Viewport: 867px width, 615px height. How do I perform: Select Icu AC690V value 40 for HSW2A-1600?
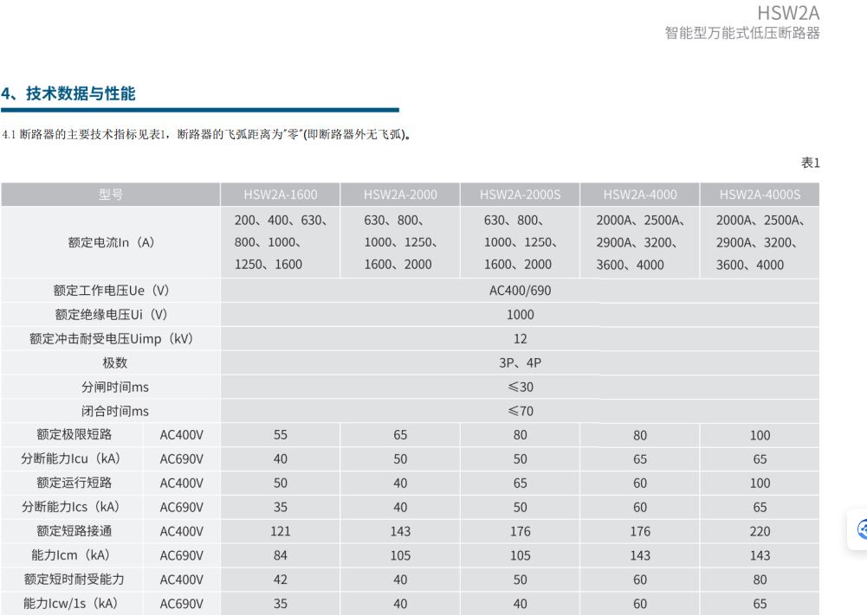(x=281, y=458)
